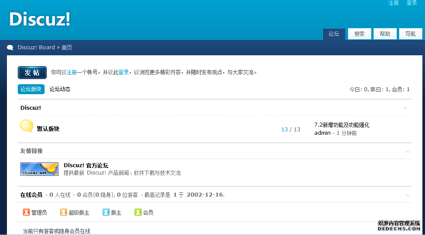Image resolution: width=425 pixels, height=235 pixels.
Task: Click the Discuz.net banner logo
Action: point(39,169)
